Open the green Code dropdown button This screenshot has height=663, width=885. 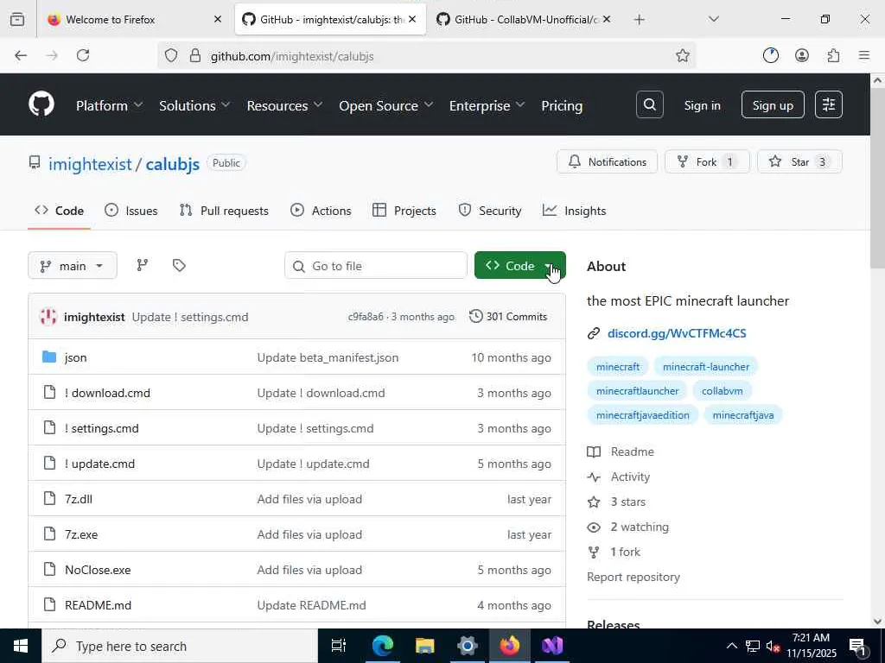(519, 265)
